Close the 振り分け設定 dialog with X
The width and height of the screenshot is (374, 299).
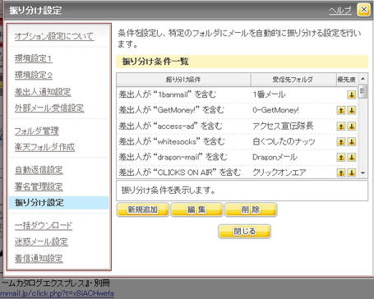pos(363,10)
